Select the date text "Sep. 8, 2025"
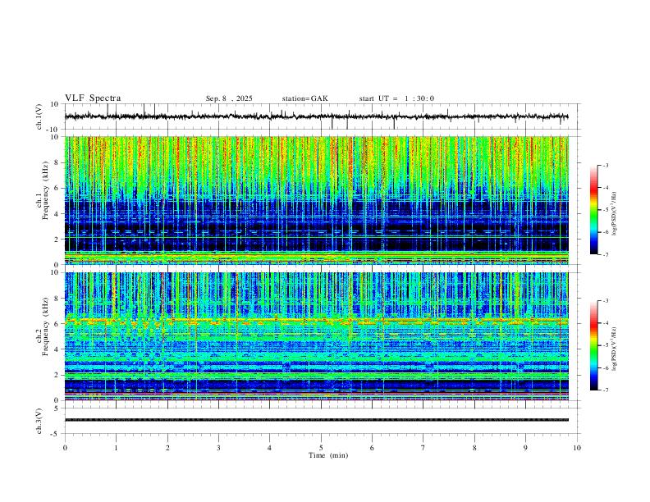Viewport: 650px width, 502px height. tap(229, 98)
